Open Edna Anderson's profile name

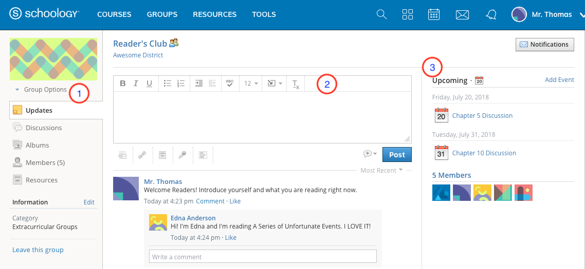point(193,218)
